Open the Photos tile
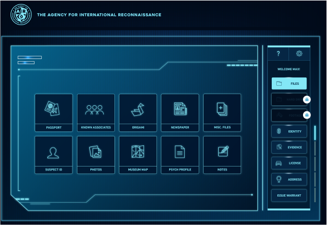The height and width of the screenshot is (225, 327). click(x=96, y=155)
